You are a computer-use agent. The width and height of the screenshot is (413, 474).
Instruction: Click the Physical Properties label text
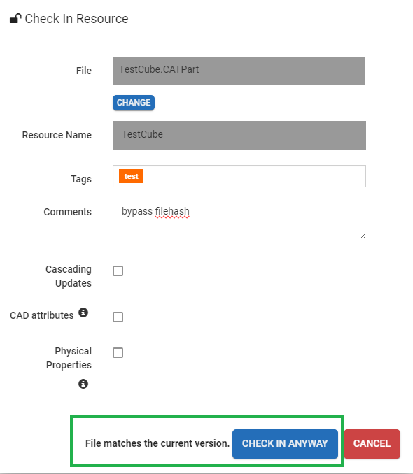pyautogui.click(x=69, y=358)
